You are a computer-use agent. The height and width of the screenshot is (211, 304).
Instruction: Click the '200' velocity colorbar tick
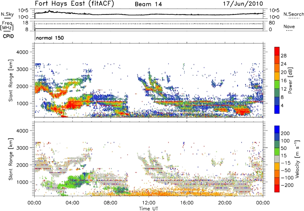(285, 133)
